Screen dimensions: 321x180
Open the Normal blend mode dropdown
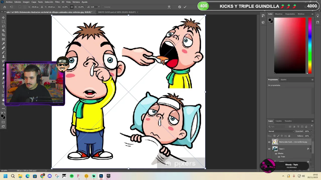(x=281, y=131)
